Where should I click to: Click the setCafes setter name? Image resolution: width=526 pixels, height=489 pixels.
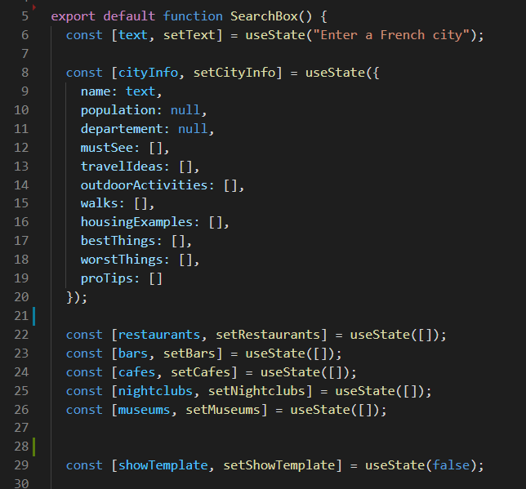[x=200, y=372]
